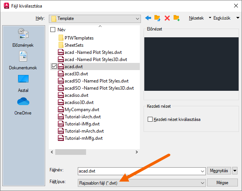Image resolution: width=242 pixels, height=191 pixels.
Task: Click the Tutorial-mMfg.dwt file icon
Action: coord(61,138)
